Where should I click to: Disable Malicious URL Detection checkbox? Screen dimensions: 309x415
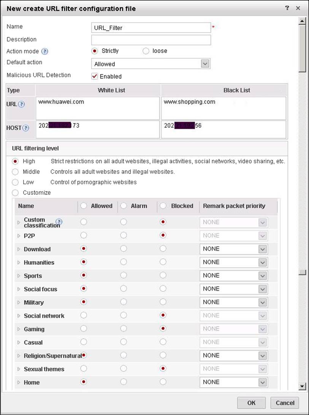coord(95,76)
